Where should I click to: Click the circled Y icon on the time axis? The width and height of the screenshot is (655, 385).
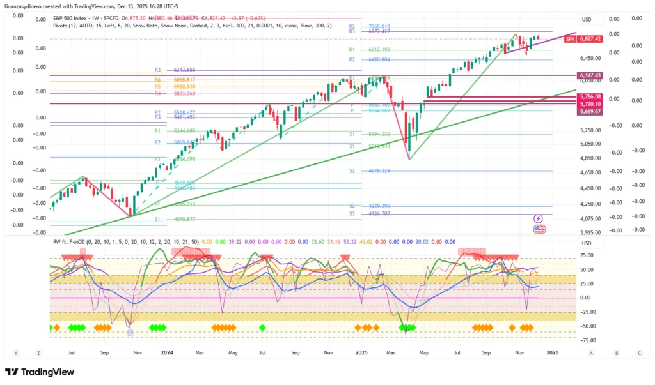click(15, 352)
